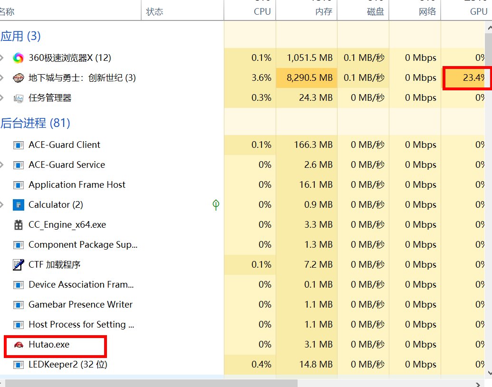Click the 地下城与勇士 game icon
492x387 pixels.
[18, 78]
